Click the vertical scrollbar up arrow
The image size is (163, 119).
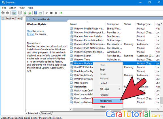(x=161, y=24)
